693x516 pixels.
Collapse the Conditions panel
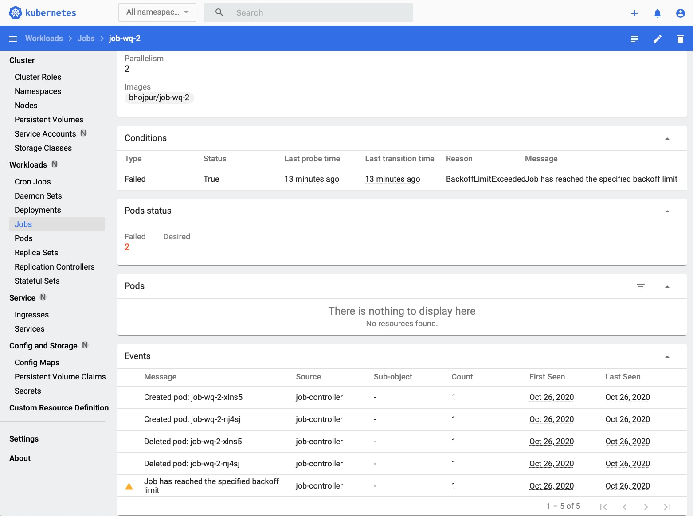coord(667,138)
